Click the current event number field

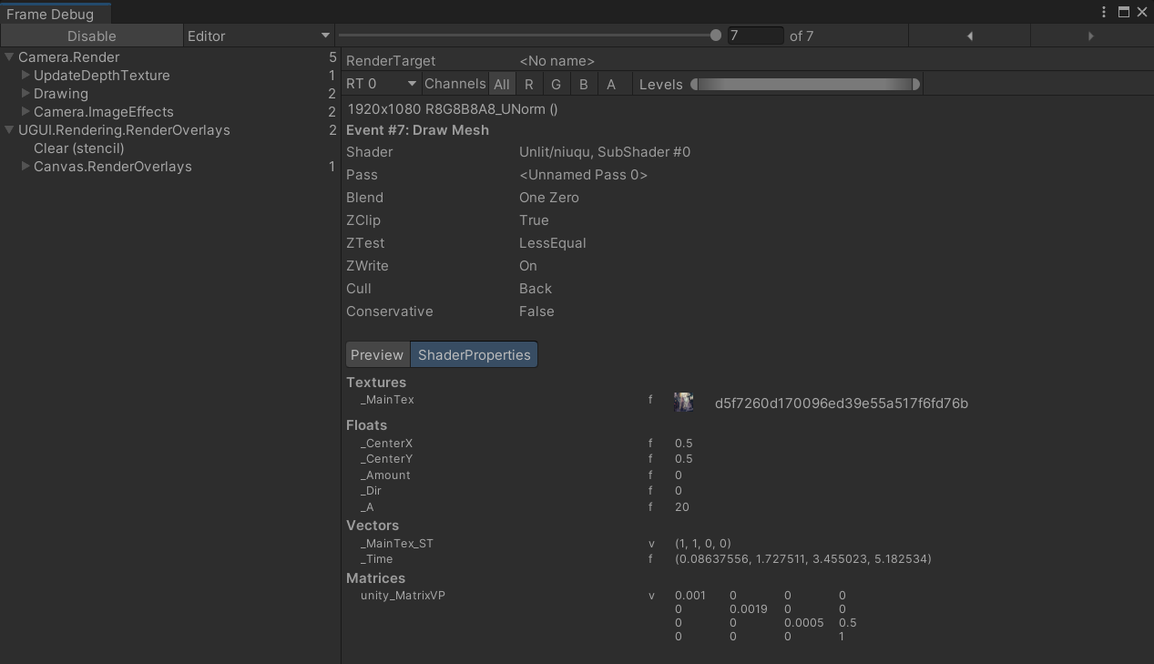(x=754, y=36)
